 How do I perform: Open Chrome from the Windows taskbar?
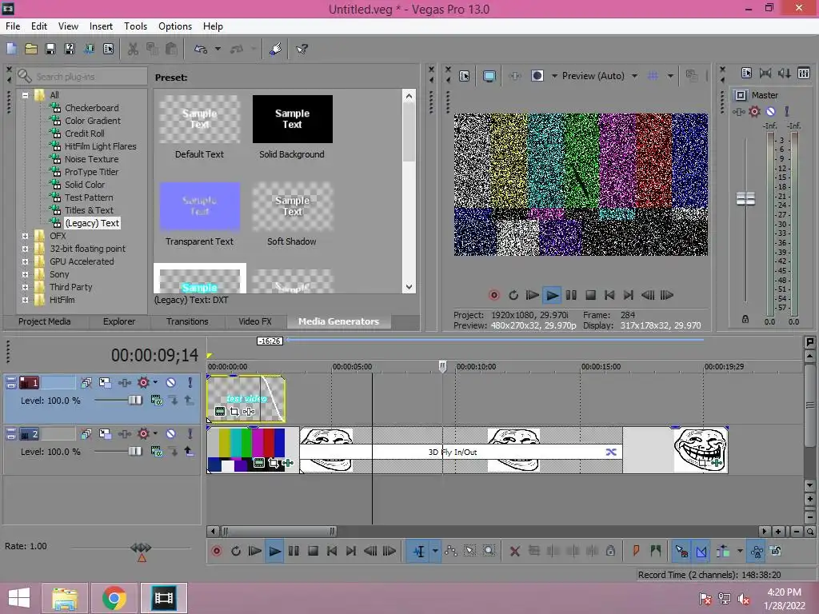click(114, 598)
